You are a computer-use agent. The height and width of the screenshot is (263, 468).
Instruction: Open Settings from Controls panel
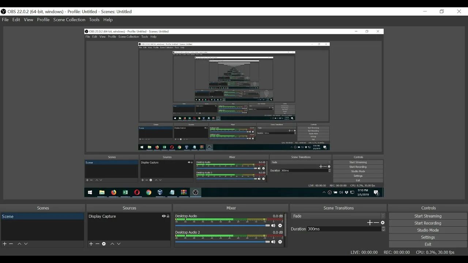[x=428, y=237]
